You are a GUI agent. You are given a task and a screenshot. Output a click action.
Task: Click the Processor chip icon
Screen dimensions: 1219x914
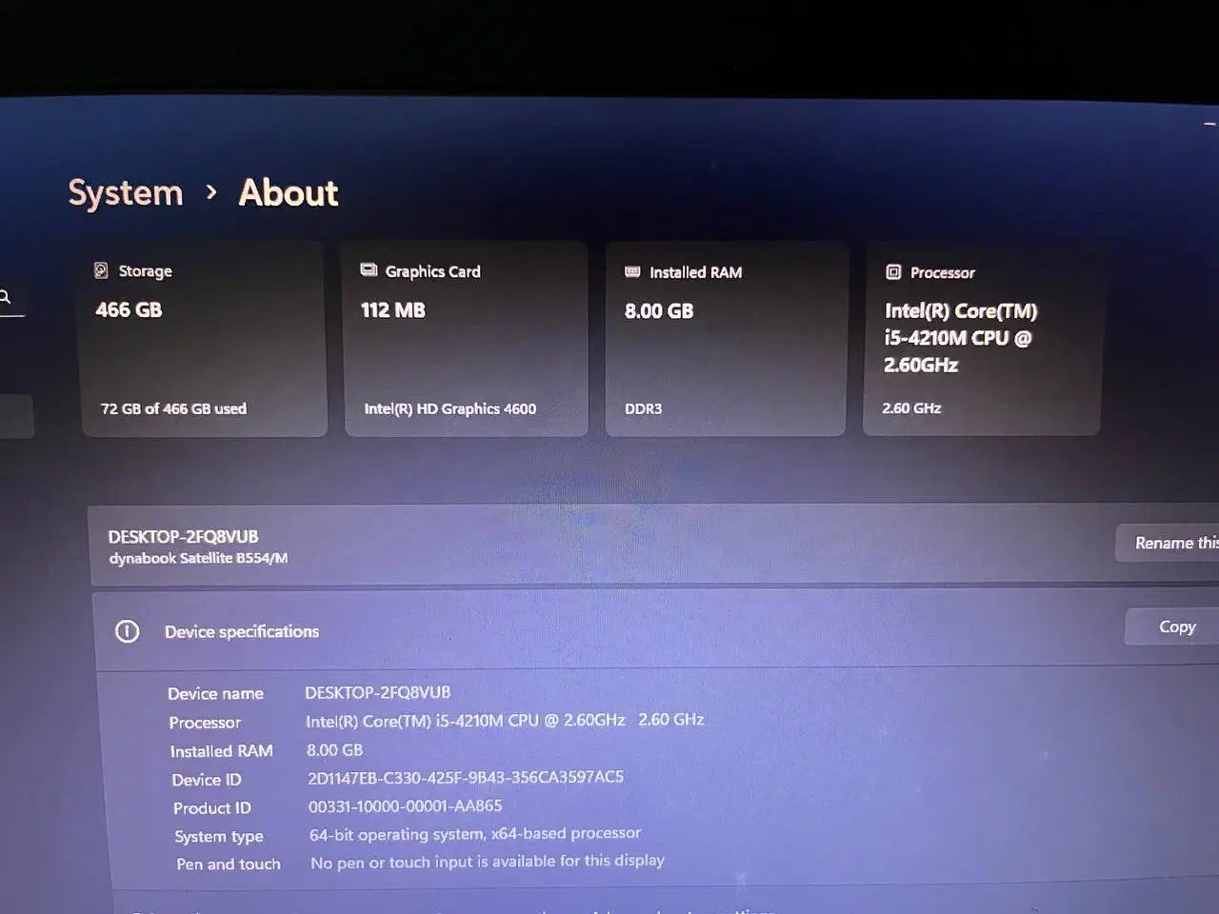893,272
